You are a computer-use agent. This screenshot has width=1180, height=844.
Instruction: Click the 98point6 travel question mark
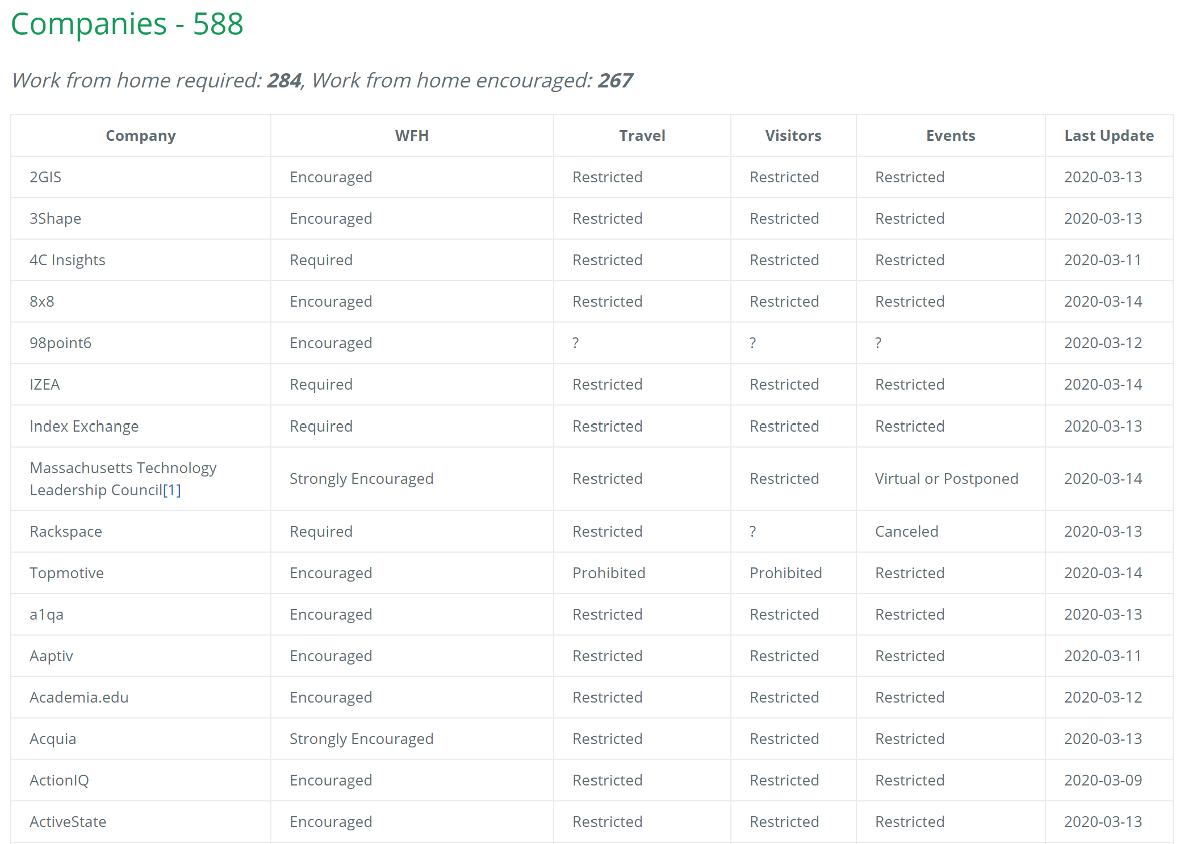[x=576, y=343]
